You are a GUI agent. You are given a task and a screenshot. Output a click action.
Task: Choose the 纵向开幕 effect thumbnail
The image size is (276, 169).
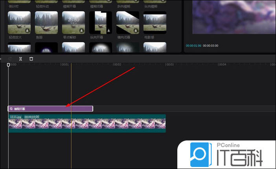point(101,23)
